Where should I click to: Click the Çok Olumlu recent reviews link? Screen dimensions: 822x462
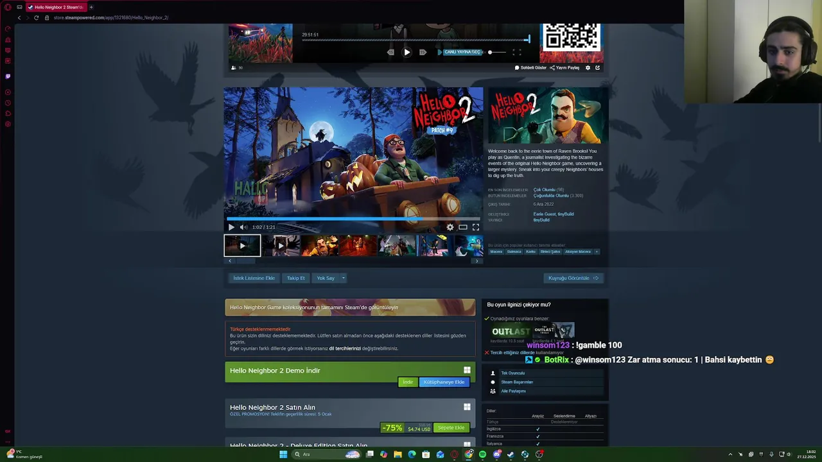544,190
